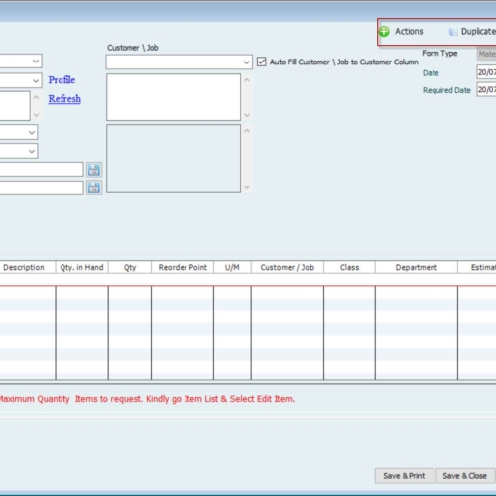The width and height of the screenshot is (496, 496).
Task: Click up arrow beside Customer Job address box
Action: (x=247, y=80)
